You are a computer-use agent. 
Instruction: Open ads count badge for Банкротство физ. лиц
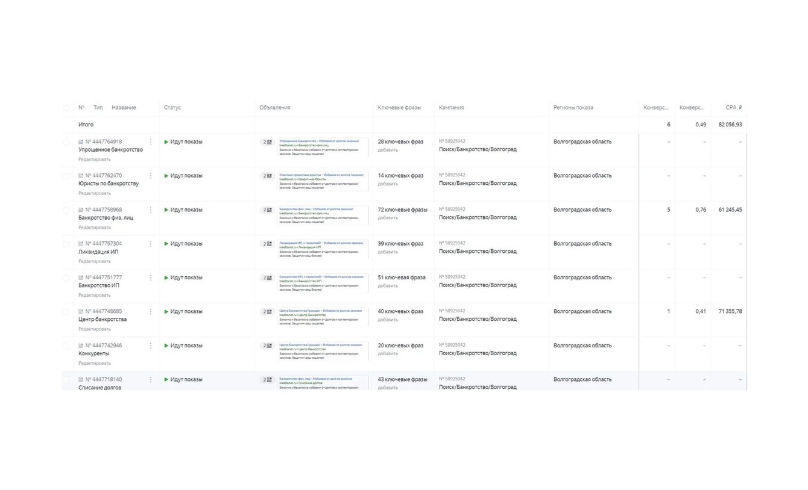tap(267, 210)
